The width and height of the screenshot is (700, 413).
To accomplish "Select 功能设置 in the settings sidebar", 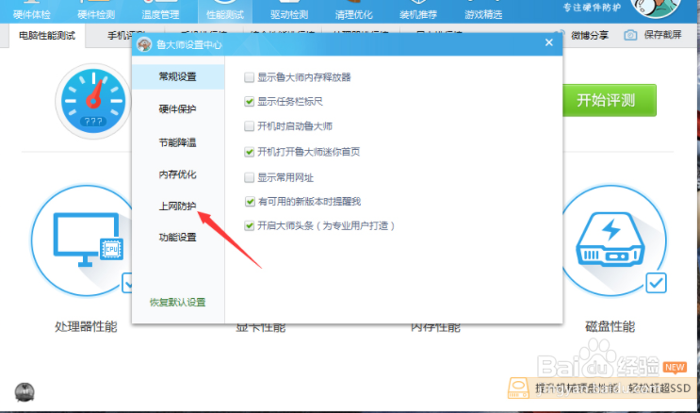I will pos(178,238).
